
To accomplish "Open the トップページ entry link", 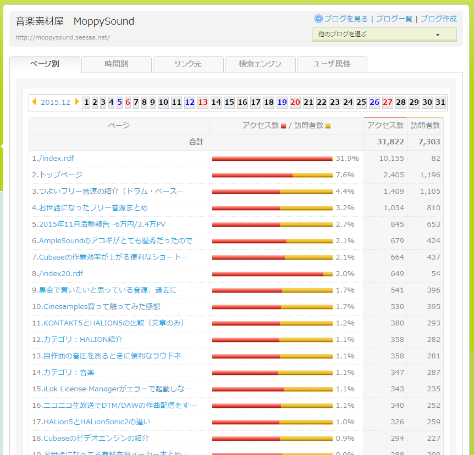I will 57,175.
